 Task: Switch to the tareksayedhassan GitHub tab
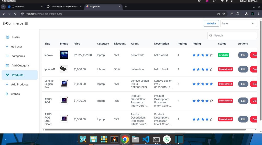point(64,7)
